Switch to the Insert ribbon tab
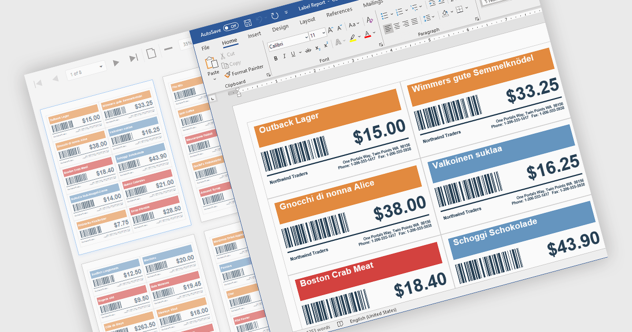632x332 pixels. point(254,35)
